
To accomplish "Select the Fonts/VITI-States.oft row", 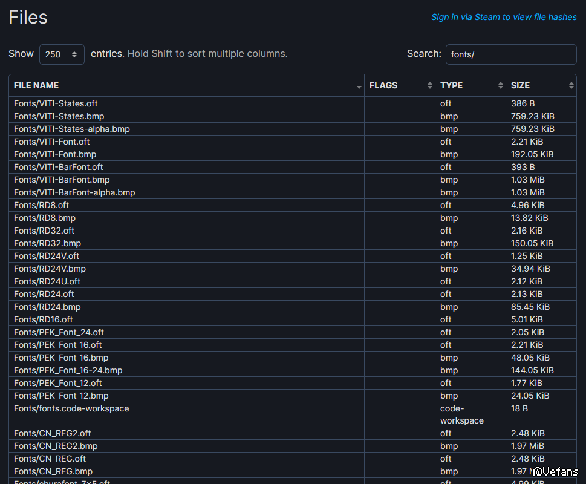I will point(56,103).
